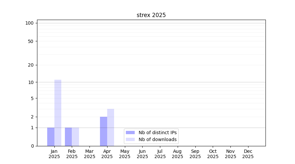Select the '10' y-axis tick label
Image resolution: width=295 pixels, height=164 pixels.
31,82
